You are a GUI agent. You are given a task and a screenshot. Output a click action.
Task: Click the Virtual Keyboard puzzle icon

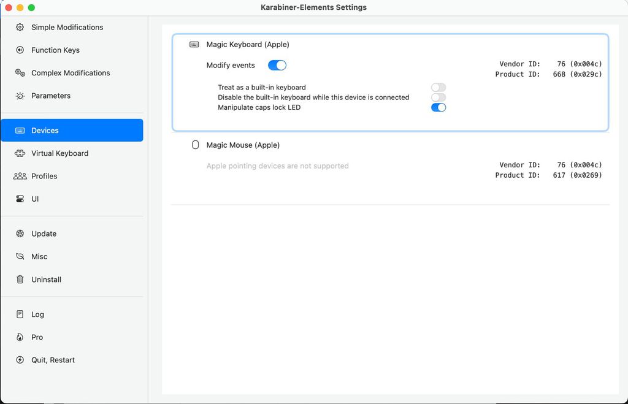[x=20, y=153]
